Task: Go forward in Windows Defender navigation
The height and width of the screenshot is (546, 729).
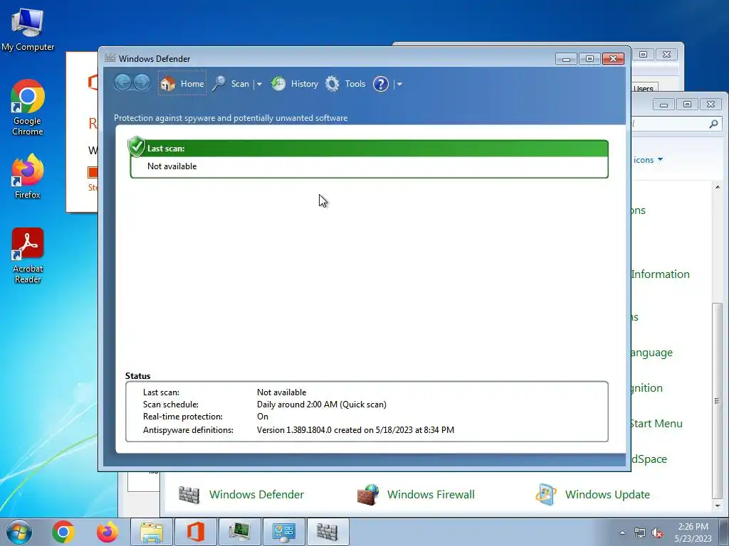Action: pos(142,84)
